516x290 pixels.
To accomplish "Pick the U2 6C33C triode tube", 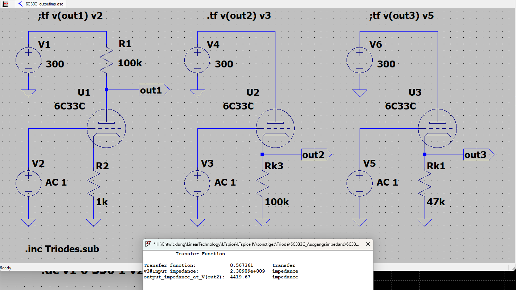I will pos(275,129).
